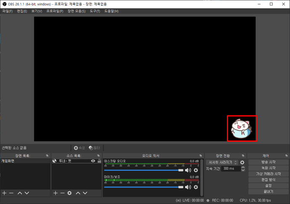Click the REC: 00:00:00 status text

tap(223, 200)
